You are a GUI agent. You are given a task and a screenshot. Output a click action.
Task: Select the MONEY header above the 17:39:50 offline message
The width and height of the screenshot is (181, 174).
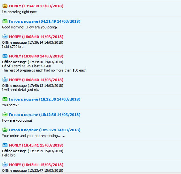[36, 56]
